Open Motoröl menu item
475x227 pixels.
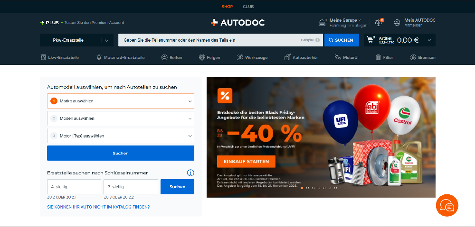(x=347, y=57)
